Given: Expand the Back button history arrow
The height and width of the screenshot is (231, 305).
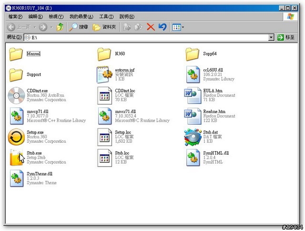Looking at the screenshot, I should coord(35,27).
